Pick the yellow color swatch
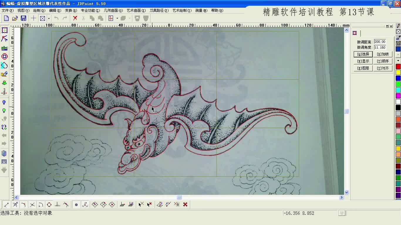401x225 pixels. click(x=398, y=72)
